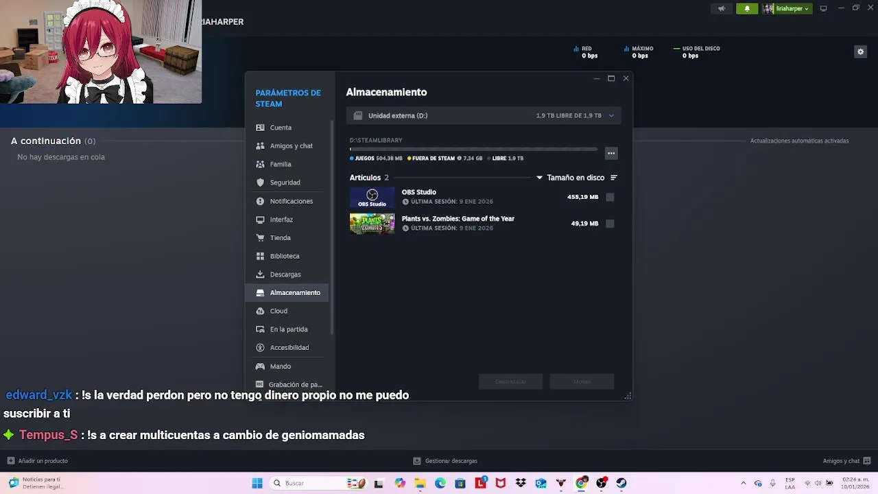Click the Steam taskbar icon
Image resolution: width=878 pixels, height=494 pixels.
621,483
